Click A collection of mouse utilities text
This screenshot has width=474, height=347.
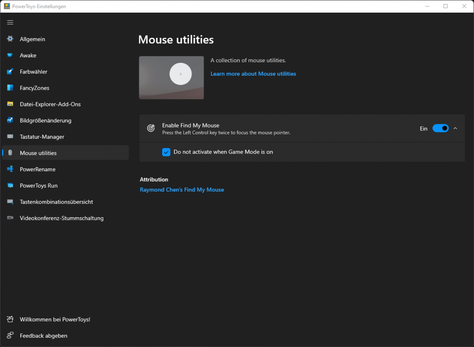(x=248, y=60)
